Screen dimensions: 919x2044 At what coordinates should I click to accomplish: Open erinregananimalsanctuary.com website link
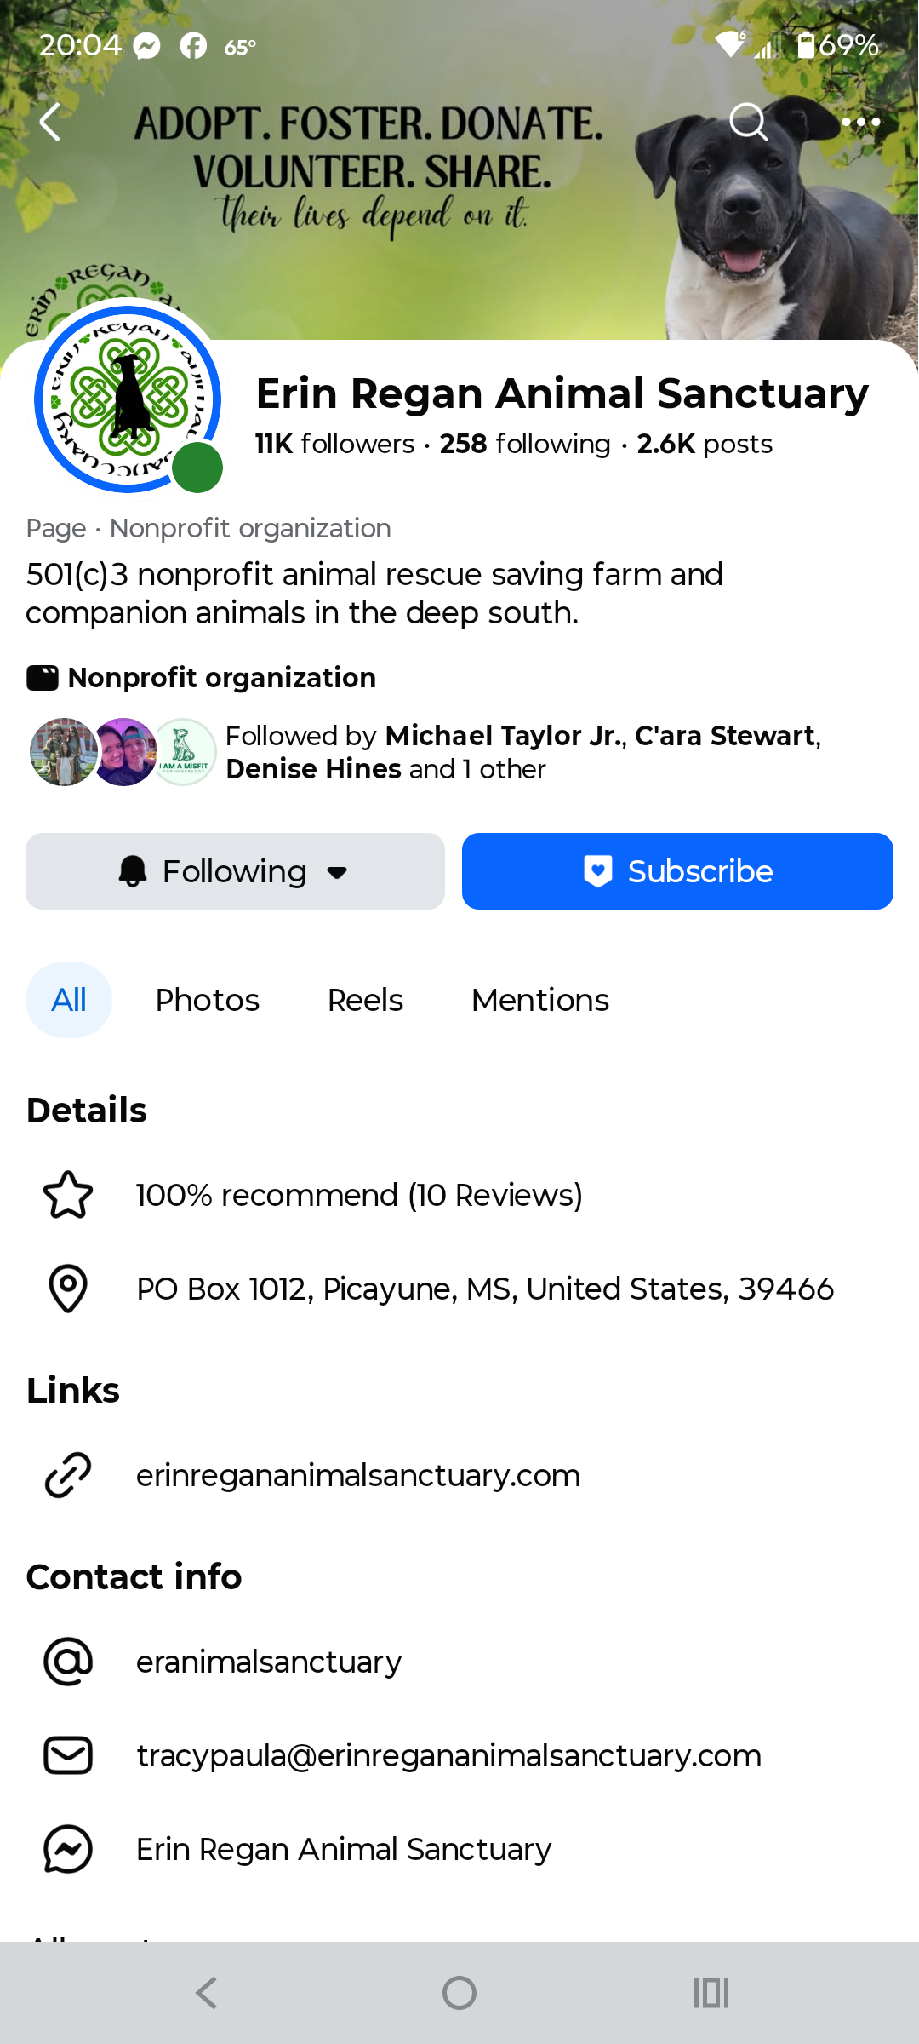pos(358,1475)
